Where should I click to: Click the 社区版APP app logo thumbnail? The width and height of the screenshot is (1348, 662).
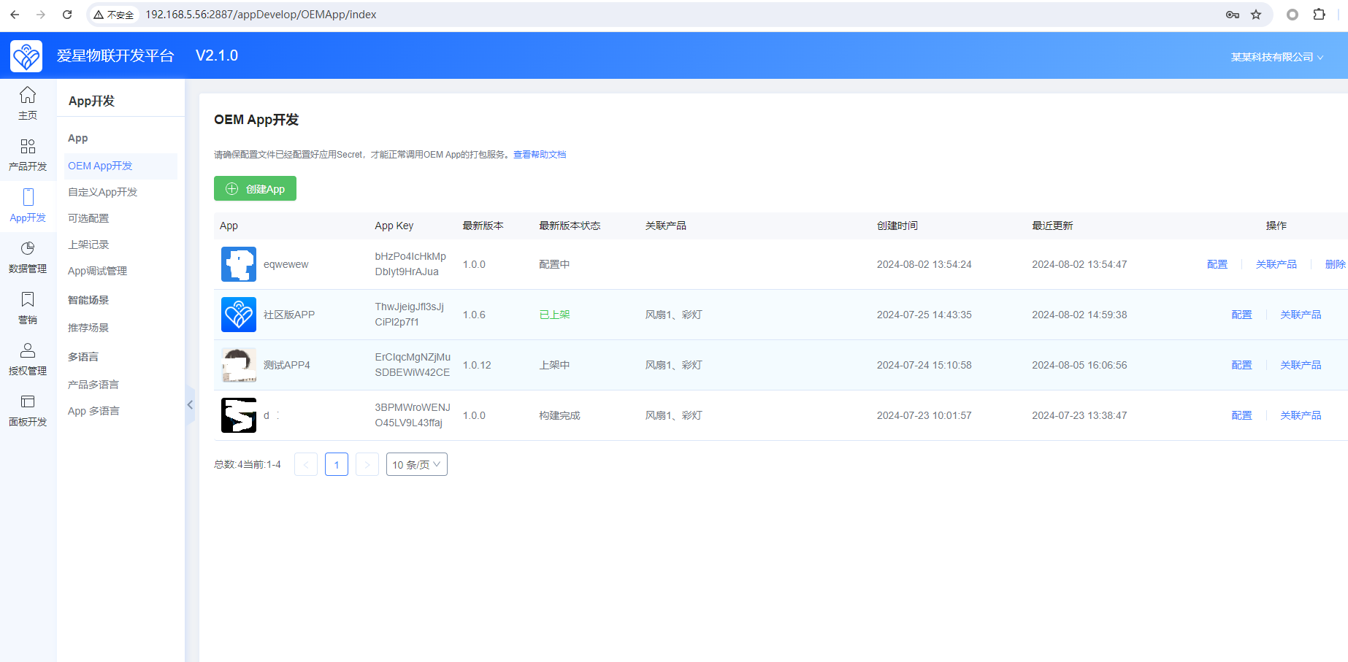coord(239,315)
